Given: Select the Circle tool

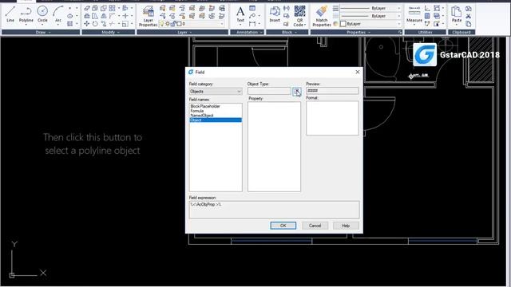Looking at the screenshot, I should pos(42,14).
